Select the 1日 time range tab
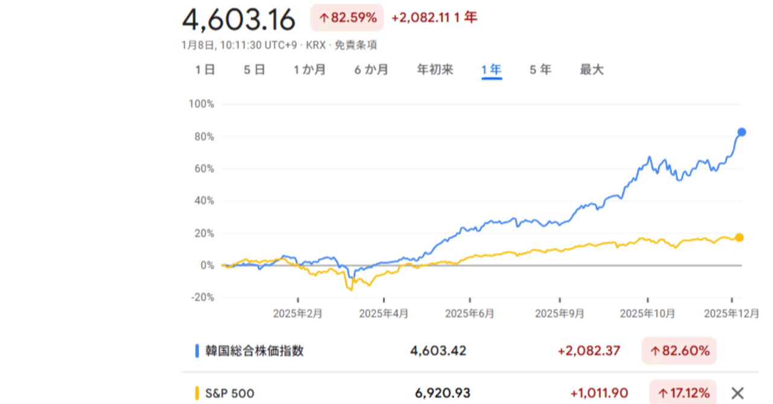 coord(205,69)
